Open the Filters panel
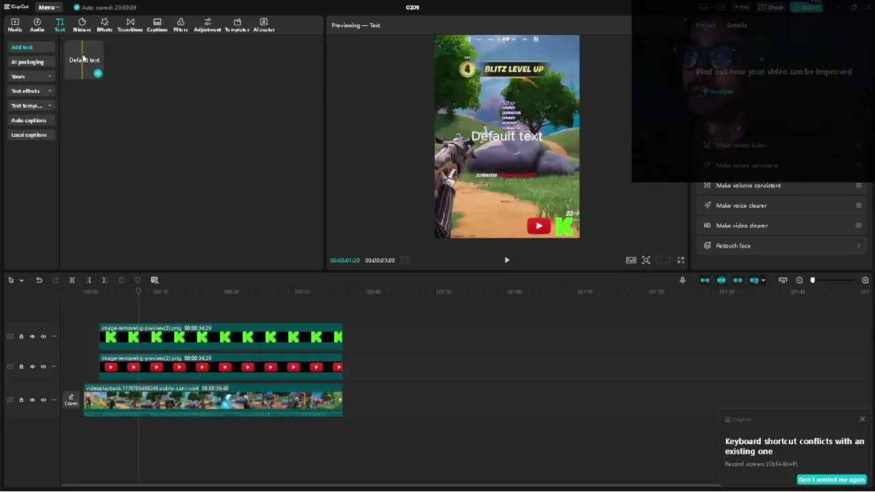Image resolution: width=875 pixels, height=492 pixels. coord(180,25)
